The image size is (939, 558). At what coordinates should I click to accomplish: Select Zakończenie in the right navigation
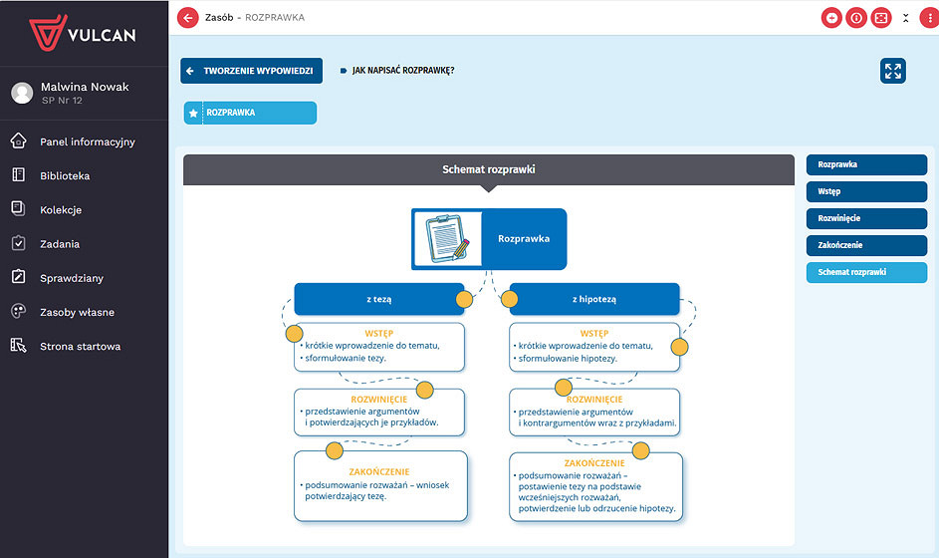(865, 245)
